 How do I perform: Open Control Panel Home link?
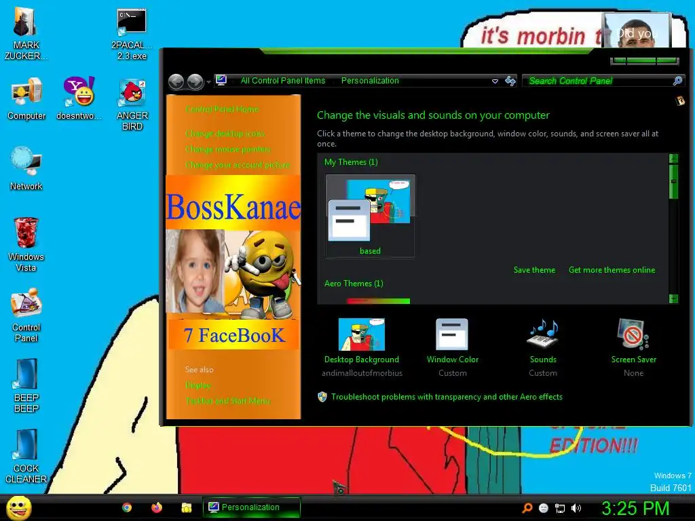(222, 109)
